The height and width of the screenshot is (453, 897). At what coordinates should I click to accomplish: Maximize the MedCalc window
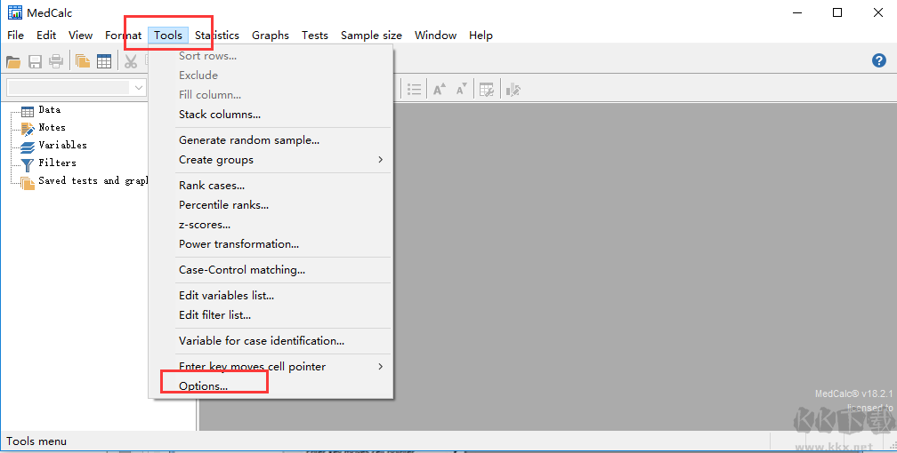click(837, 12)
